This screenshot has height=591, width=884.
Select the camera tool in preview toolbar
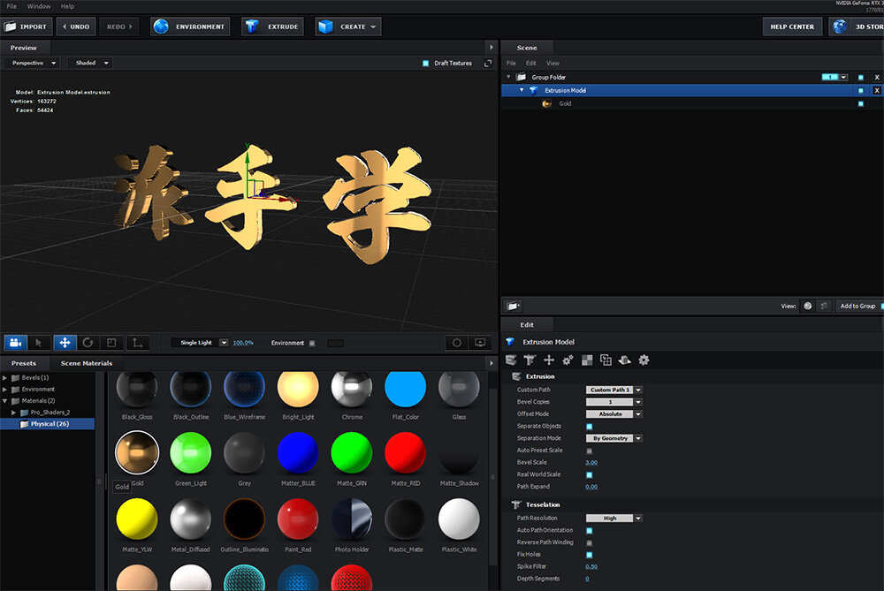click(x=15, y=343)
